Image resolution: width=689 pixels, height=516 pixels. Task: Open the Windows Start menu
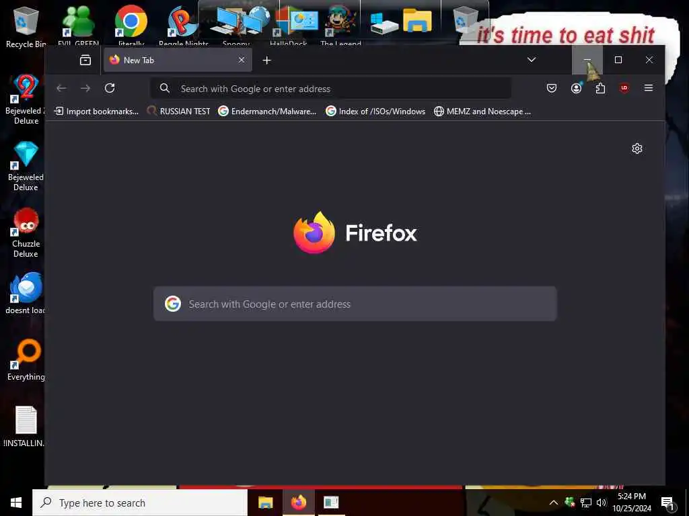(x=16, y=503)
